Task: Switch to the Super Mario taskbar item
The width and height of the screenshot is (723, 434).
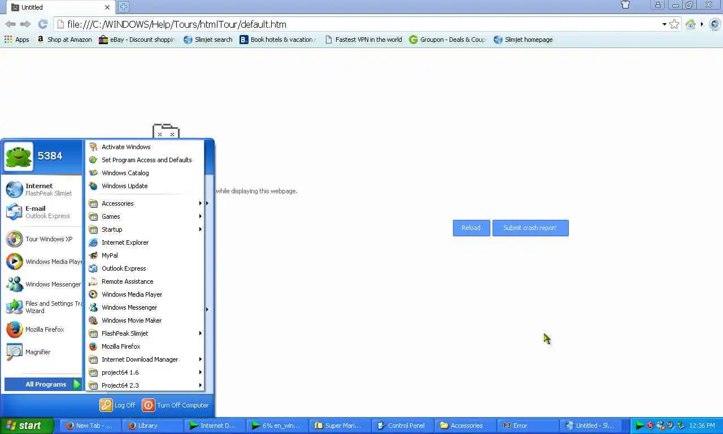Action: pos(340,426)
